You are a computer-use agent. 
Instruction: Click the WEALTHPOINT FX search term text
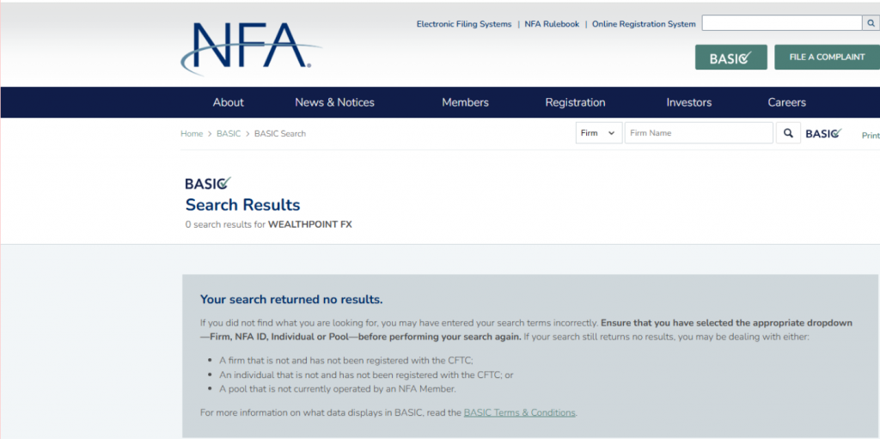(x=309, y=224)
